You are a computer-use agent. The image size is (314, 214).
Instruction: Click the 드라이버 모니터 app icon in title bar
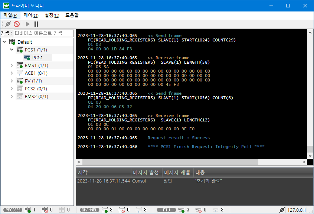(6, 6)
